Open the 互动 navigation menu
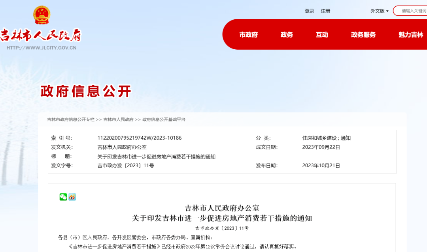 322,35
